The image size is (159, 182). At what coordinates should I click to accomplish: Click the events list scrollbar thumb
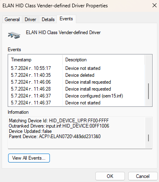point(148,91)
